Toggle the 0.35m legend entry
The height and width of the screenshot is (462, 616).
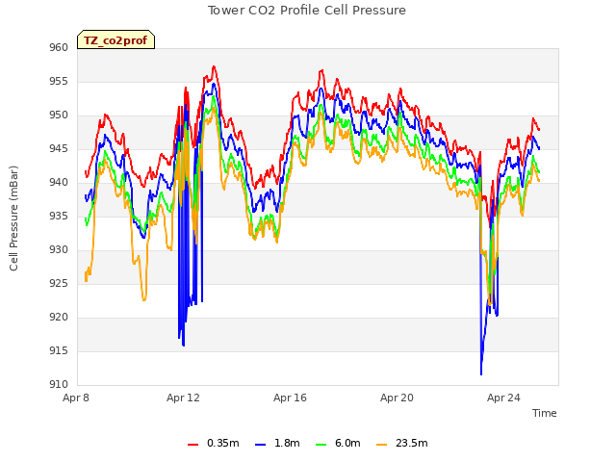coord(214,444)
